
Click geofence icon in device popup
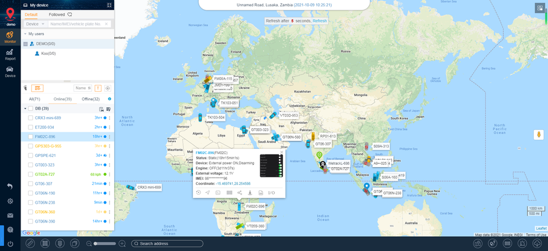[229, 192]
